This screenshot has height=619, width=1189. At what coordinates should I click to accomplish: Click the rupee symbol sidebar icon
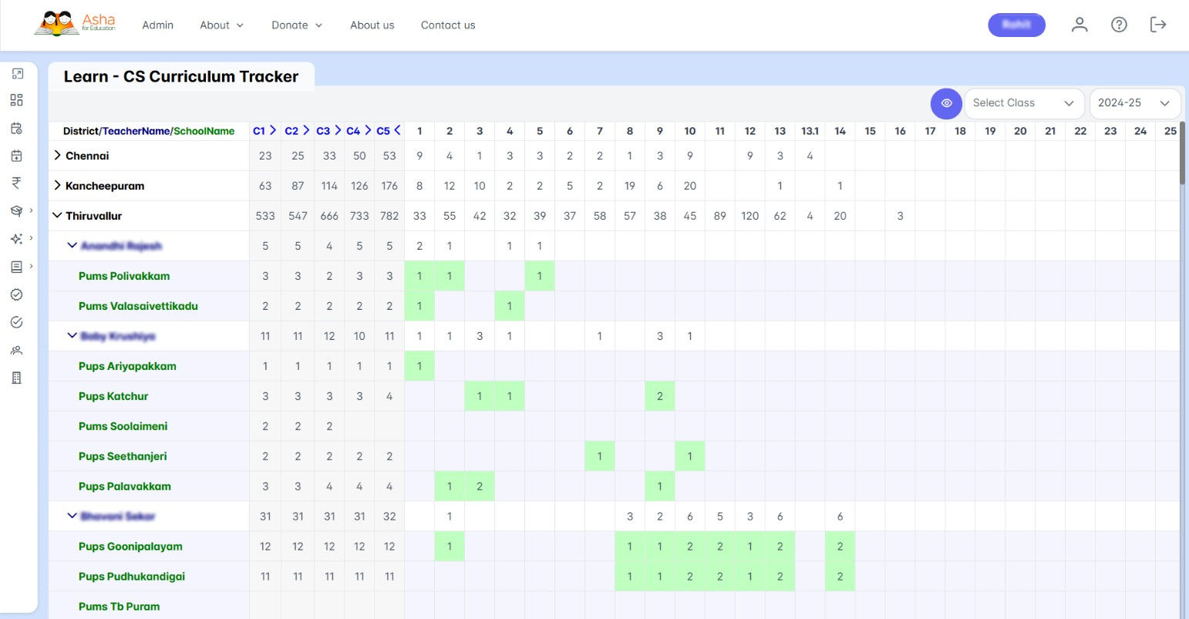[x=17, y=183]
